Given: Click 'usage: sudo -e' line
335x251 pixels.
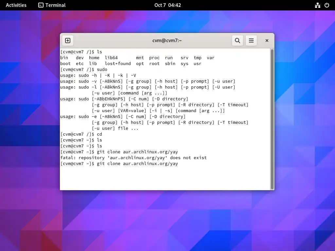Looking at the screenshot, I should [123, 117].
